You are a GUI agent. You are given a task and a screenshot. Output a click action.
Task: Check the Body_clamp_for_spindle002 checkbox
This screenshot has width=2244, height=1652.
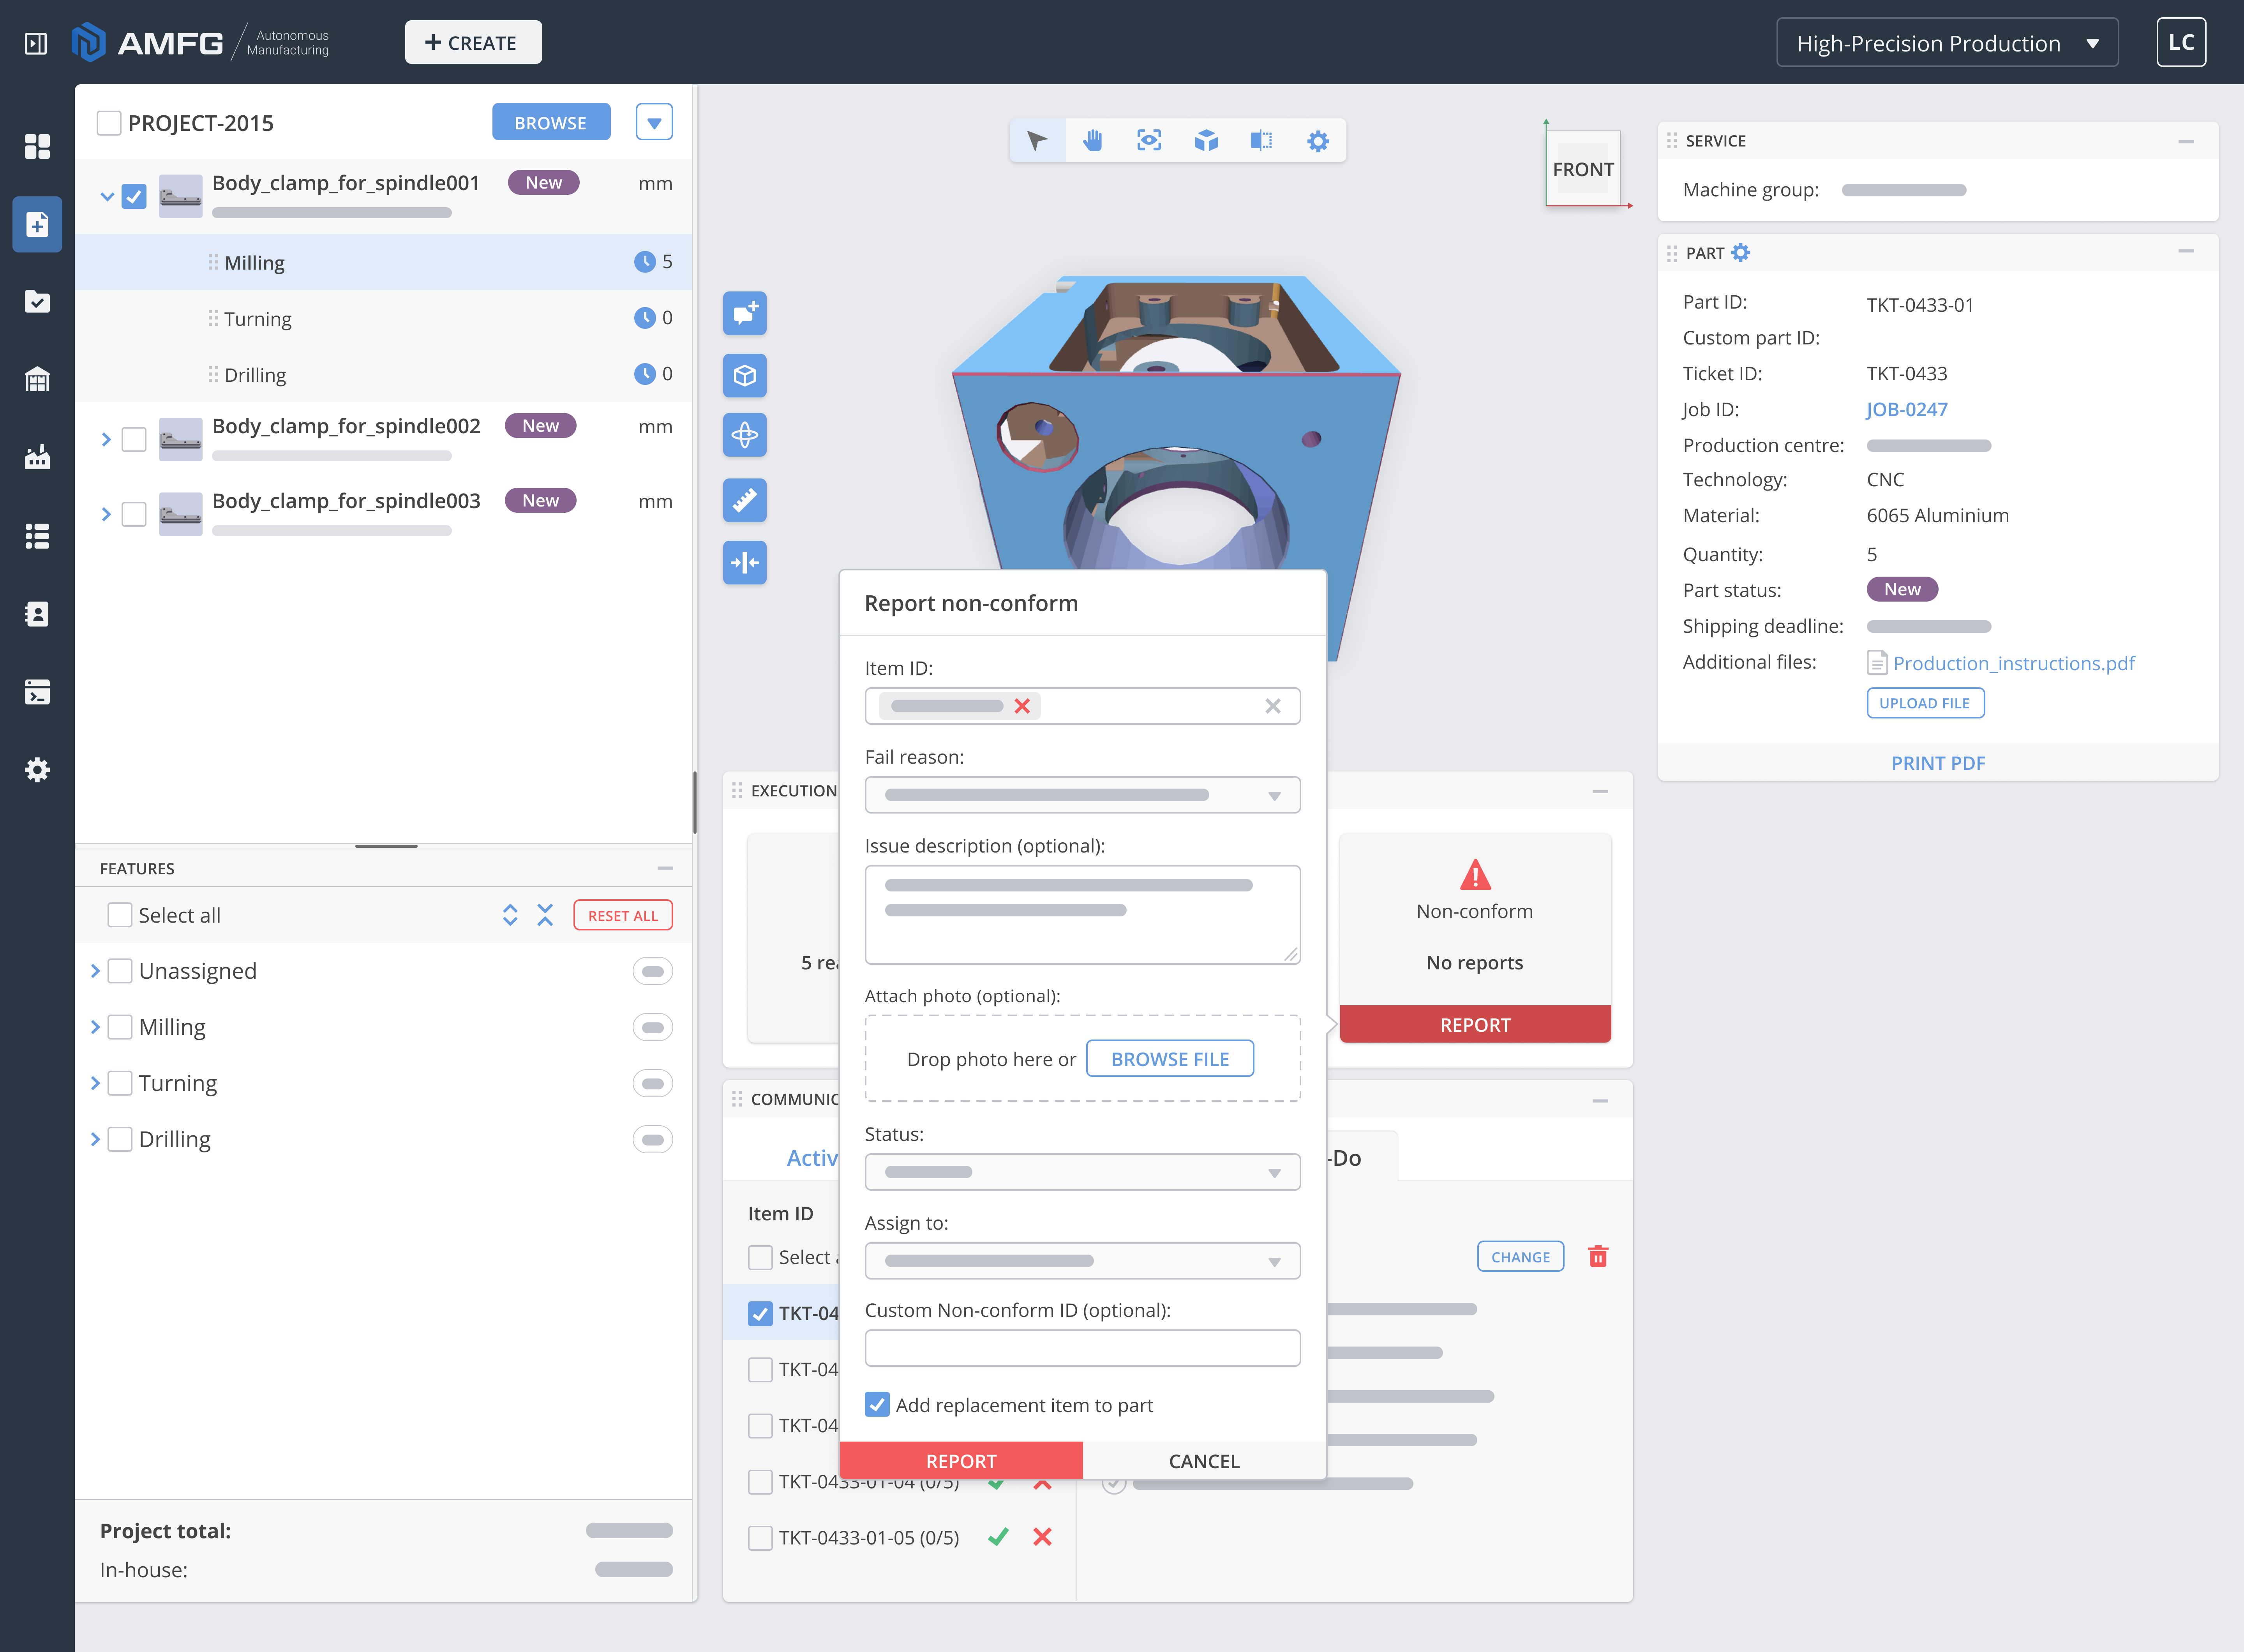click(x=134, y=439)
